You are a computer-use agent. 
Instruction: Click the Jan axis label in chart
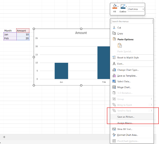point(61,82)
